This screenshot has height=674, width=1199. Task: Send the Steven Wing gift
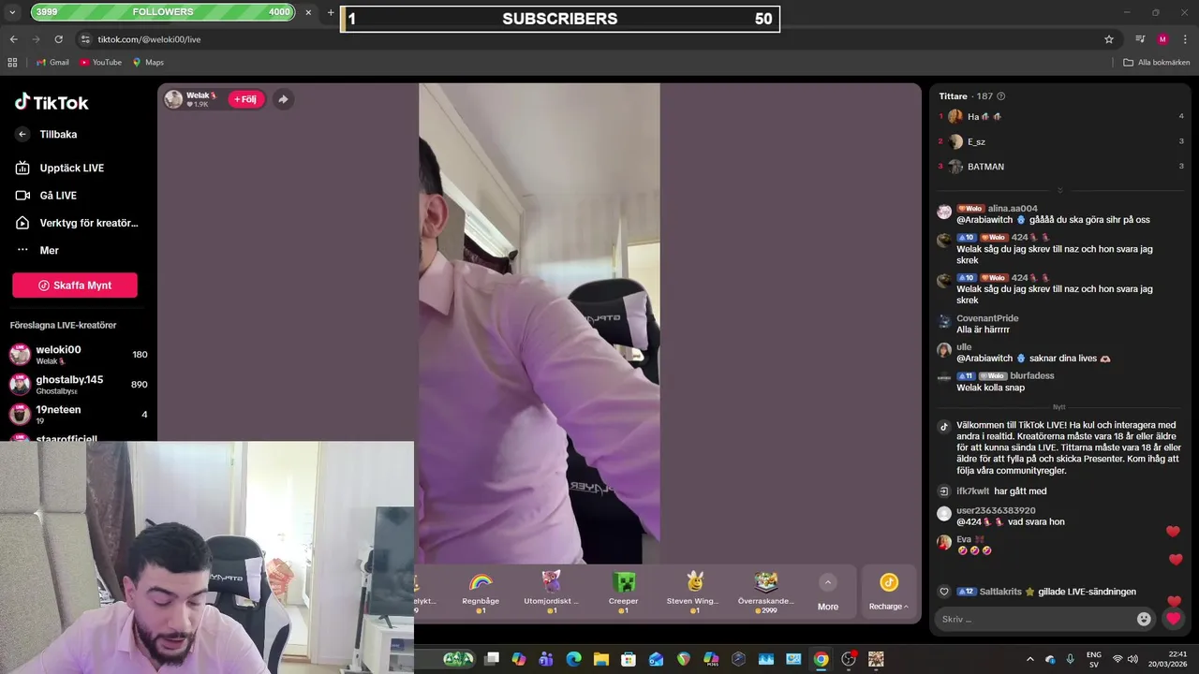coord(694,592)
